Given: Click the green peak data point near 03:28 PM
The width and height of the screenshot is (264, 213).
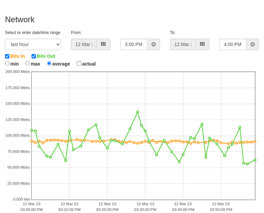Looking at the screenshot, I should click(x=138, y=112).
